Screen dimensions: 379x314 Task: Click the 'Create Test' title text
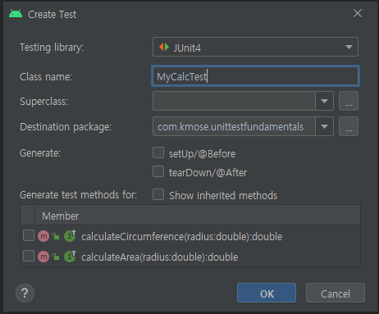pyautogui.click(x=53, y=14)
